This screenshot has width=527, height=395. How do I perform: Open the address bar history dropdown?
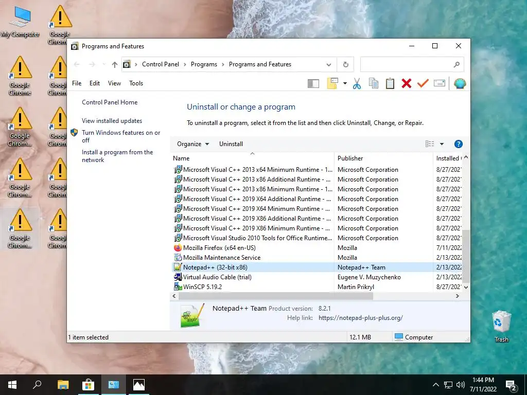click(329, 64)
